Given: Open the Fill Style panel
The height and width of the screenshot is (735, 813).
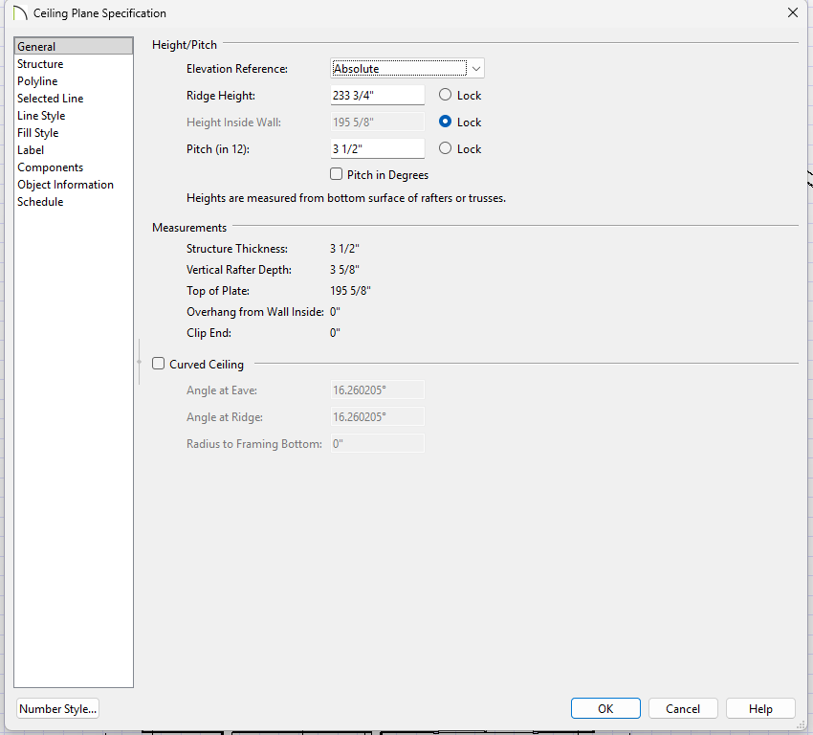Looking at the screenshot, I should (x=38, y=133).
